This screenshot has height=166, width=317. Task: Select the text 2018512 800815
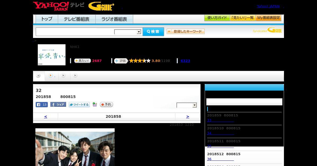pyautogui.click(x=224, y=154)
